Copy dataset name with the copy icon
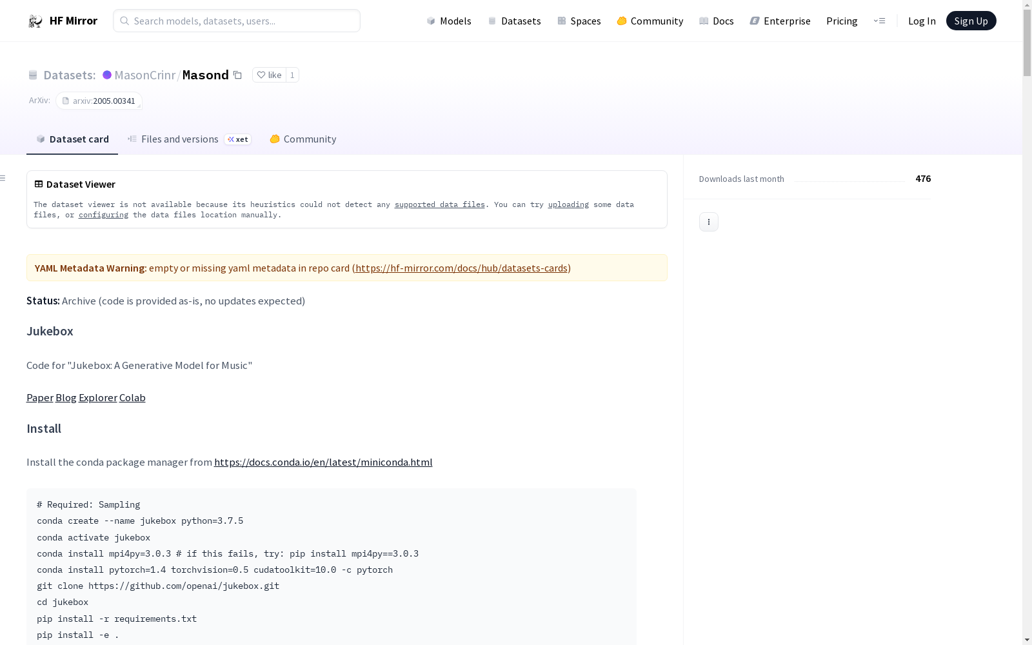1032x645 pixels. 237,75
